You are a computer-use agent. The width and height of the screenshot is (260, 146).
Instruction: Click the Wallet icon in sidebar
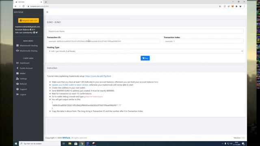[x=17, y=73]
